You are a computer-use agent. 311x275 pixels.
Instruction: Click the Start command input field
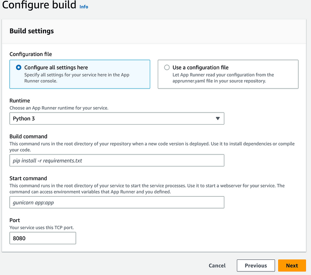point(117,202)
